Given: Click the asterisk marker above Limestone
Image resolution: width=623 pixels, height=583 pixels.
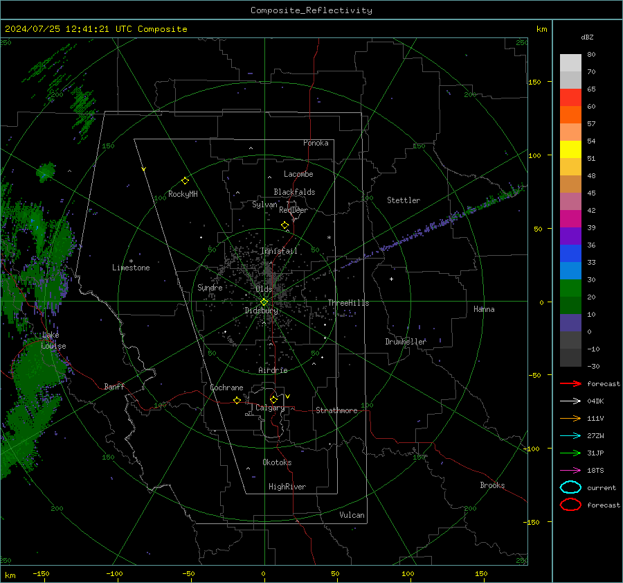Looking at the screenshot, I should coord(131,261).
